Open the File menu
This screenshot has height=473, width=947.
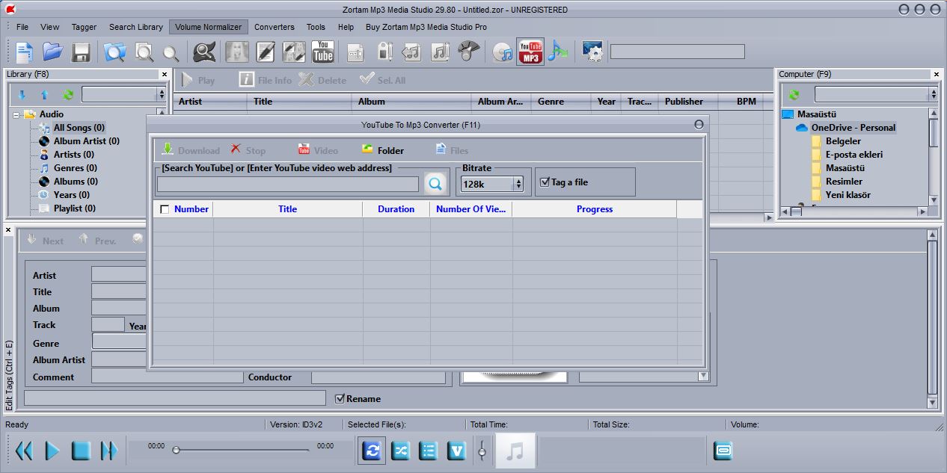pyautogui.click(x=22, y=27)
